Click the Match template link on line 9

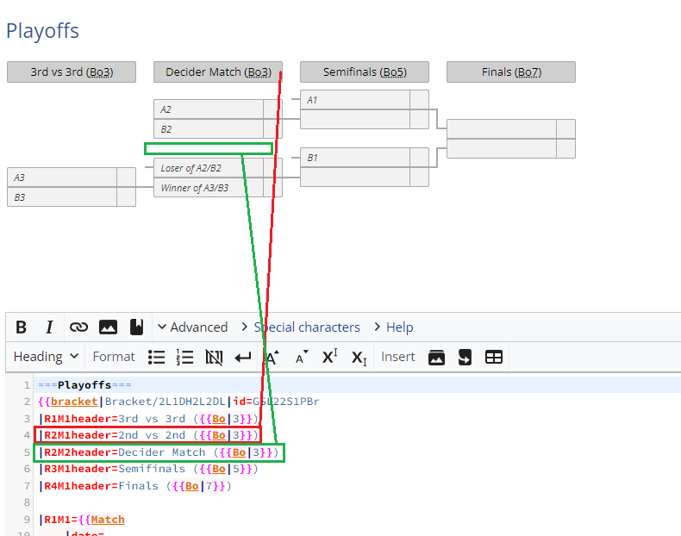[108, 520]
